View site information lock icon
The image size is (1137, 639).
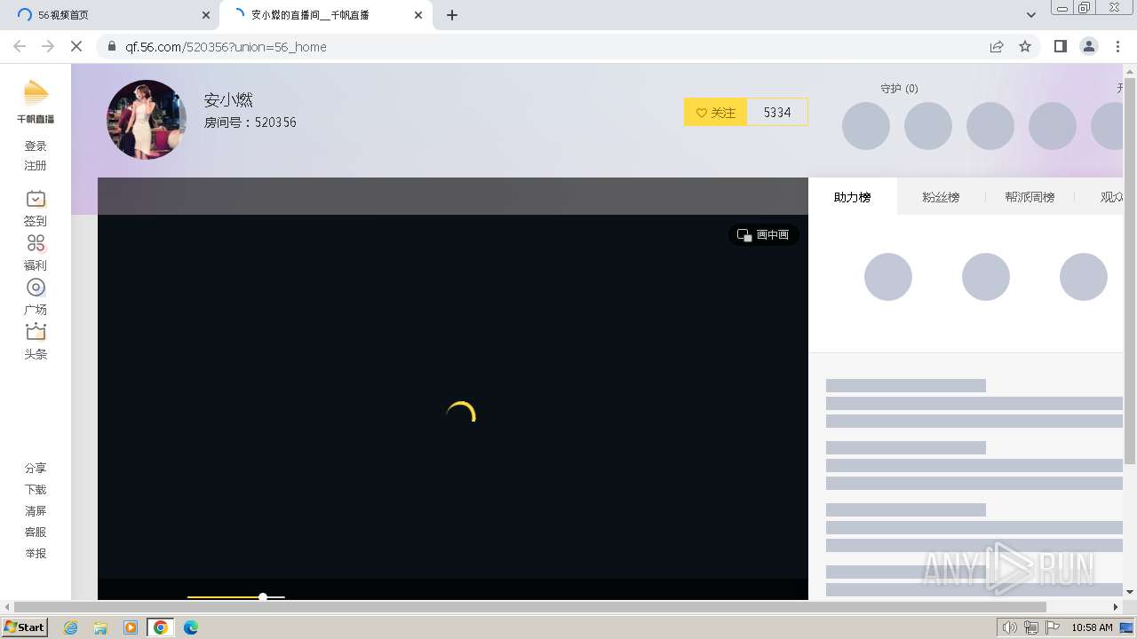point(112,46)
